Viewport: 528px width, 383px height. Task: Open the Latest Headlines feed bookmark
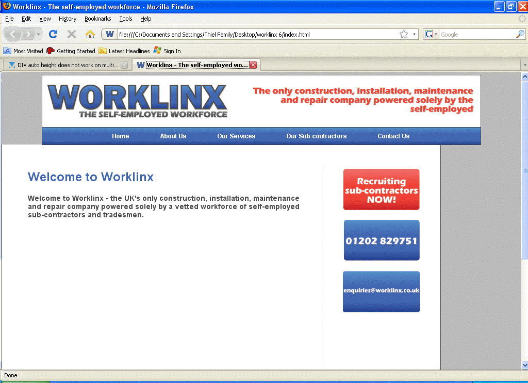(x=124, y=51)
